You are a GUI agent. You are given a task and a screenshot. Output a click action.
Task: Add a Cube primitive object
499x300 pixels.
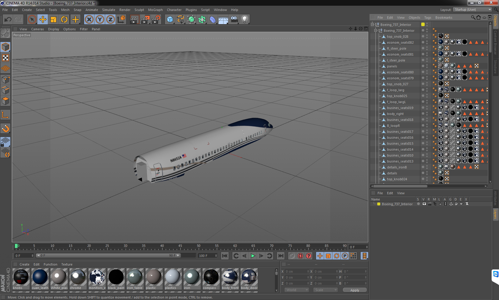click(170, 20)
